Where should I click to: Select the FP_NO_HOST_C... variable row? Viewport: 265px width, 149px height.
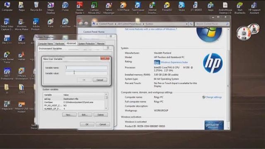[74, 106]
